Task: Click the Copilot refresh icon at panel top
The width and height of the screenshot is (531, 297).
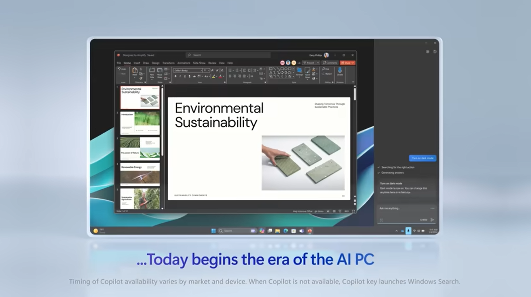Action: click(x=435, y=52)
